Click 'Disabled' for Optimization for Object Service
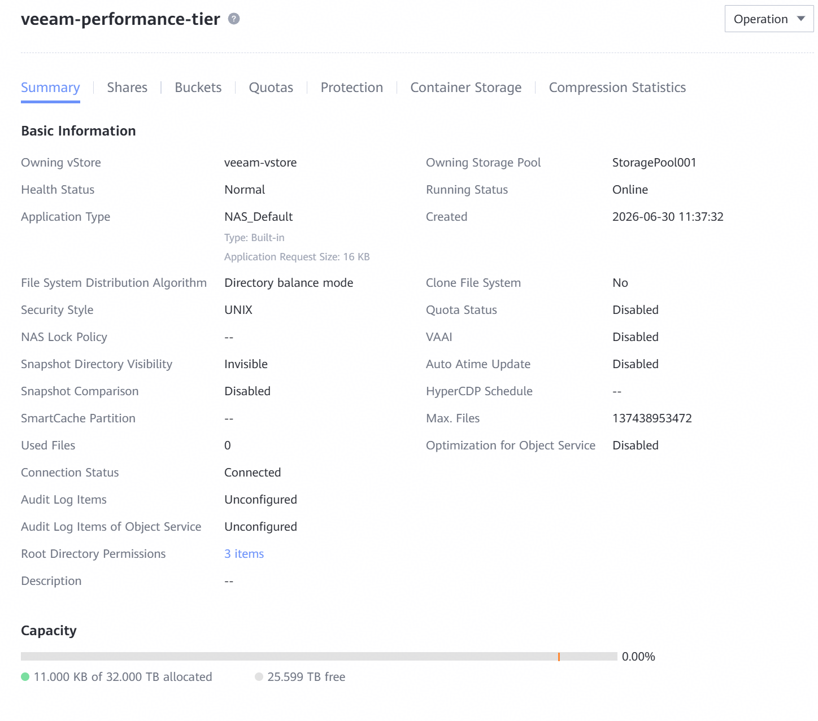The height and width of the screenshot is (721, 818). [636, 445]
